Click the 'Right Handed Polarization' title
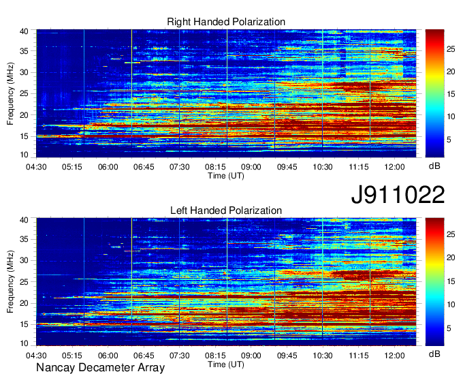Screen dimensions: 463x376 226,22
